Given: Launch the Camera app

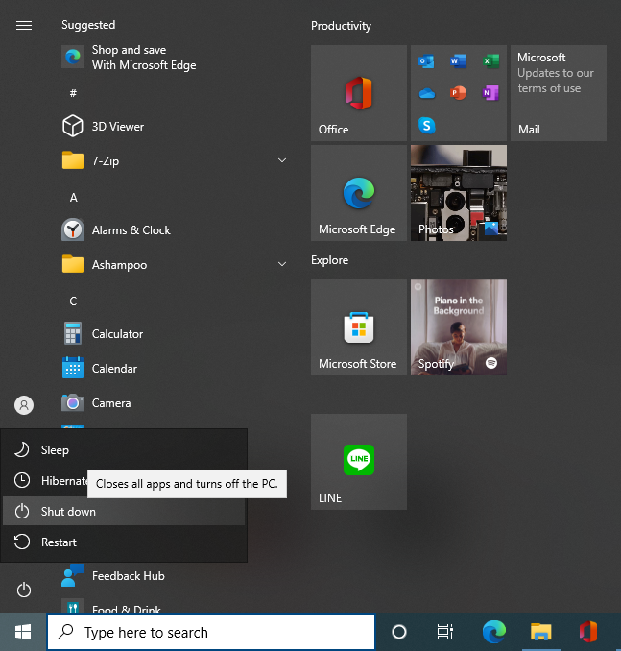Looking at the screenshot, I should (175, 402).
